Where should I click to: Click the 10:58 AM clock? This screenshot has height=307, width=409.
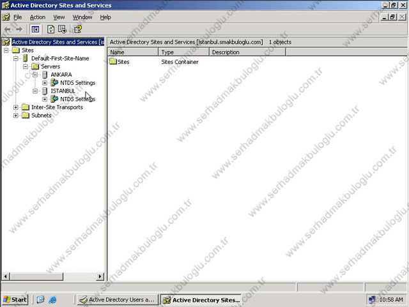point(391,300)
